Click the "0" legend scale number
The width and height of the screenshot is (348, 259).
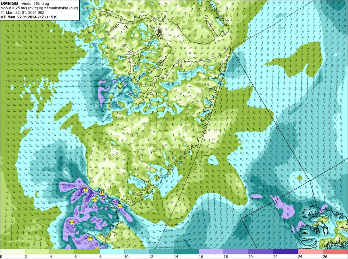1,257
